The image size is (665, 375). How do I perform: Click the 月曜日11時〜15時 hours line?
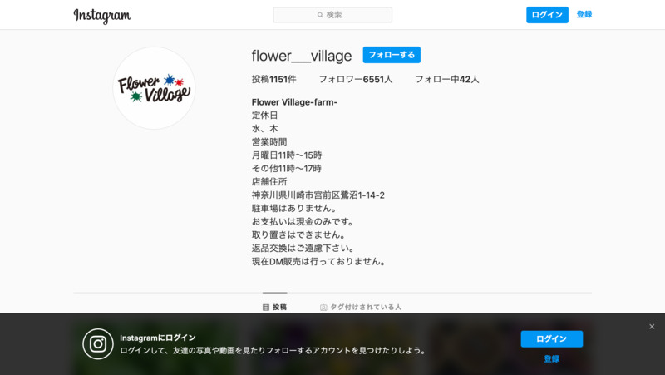point(287,155)
